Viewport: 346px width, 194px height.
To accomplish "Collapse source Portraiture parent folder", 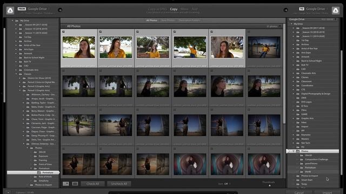I will tap(31, 169).
